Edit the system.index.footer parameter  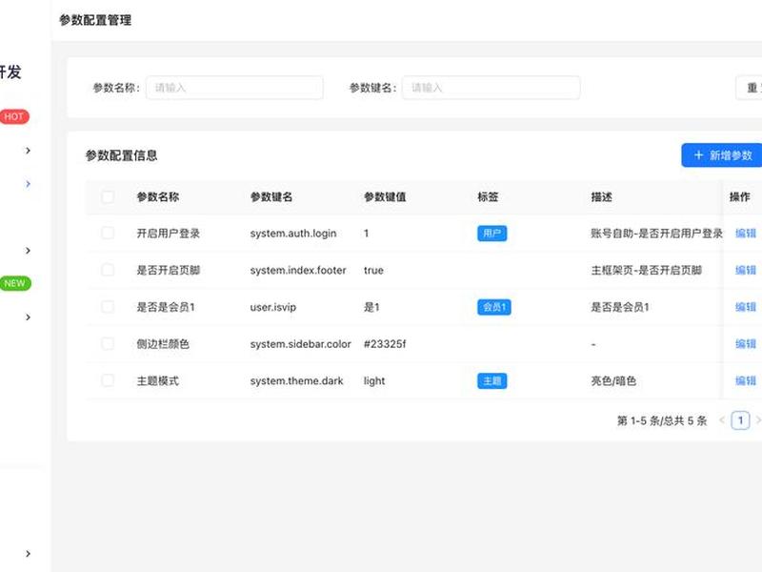746,270
